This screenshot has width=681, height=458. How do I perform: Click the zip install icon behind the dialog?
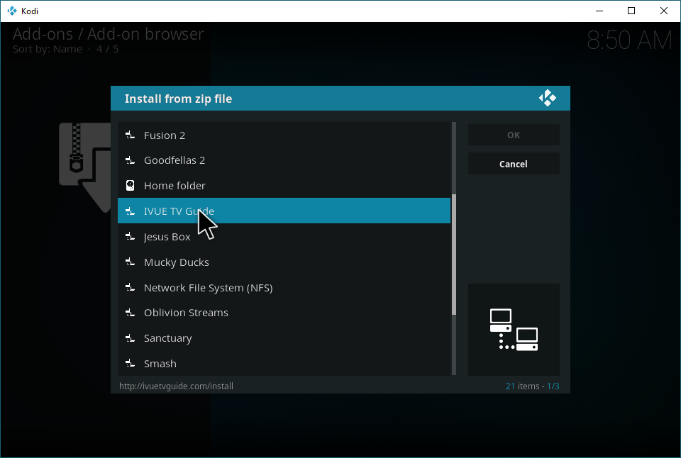(x=85, y=167)
